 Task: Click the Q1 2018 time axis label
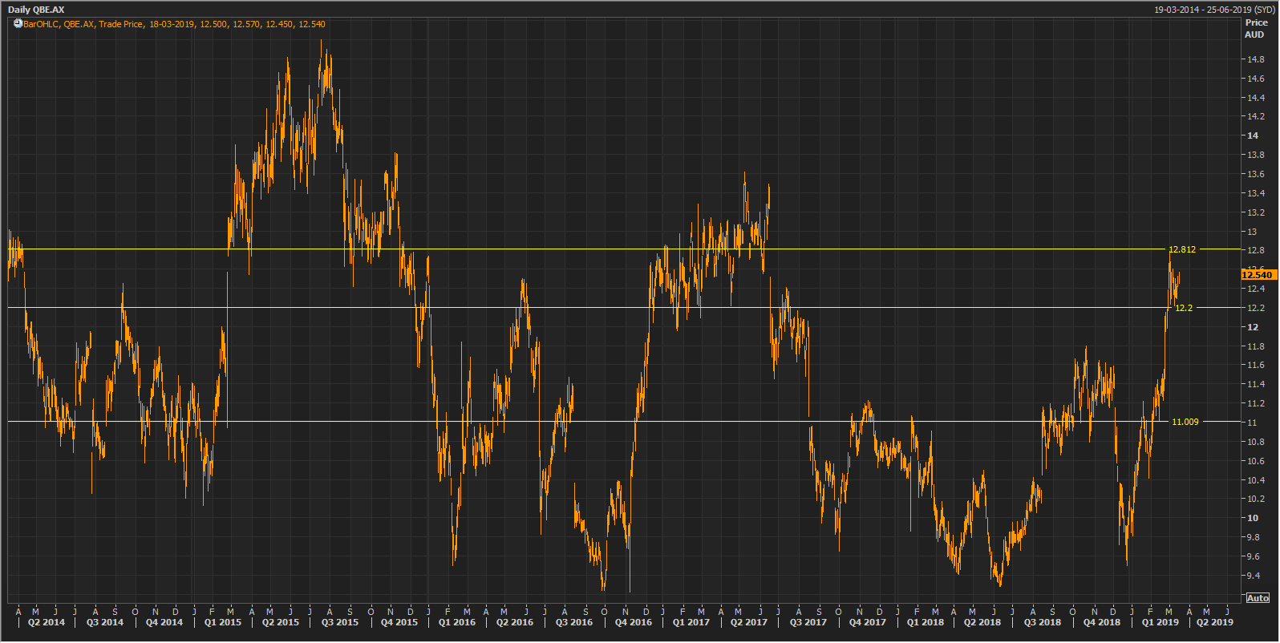926,622
